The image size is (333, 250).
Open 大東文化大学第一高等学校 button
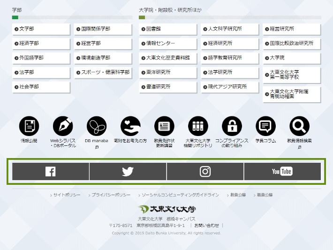[x=292, y=75]
